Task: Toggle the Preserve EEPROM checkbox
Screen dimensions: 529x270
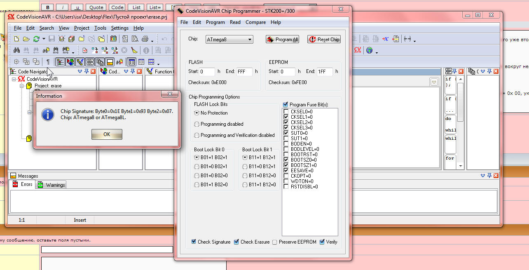Action: (274, 242)
